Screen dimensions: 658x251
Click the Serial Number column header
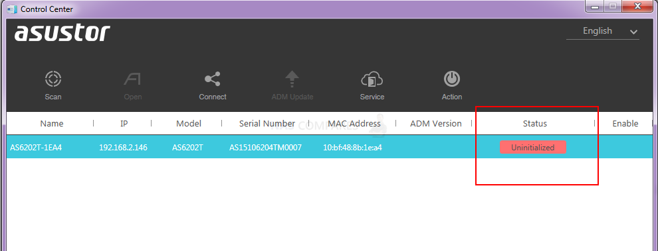coord(267,123)
